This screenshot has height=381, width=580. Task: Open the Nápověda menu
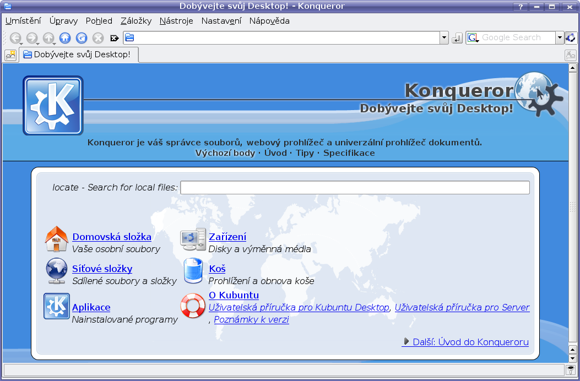click(x=269, y=21)
